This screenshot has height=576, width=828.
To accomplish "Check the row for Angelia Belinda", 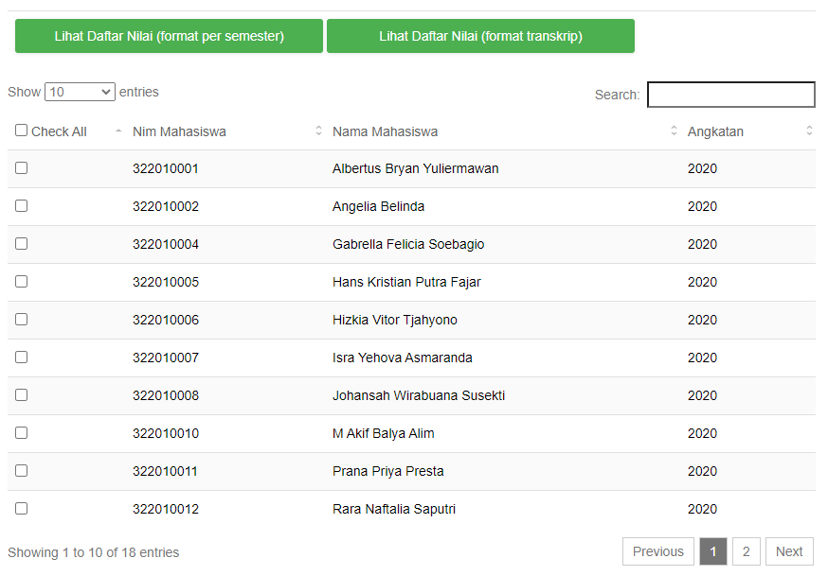I will click(x=21, y=206).
